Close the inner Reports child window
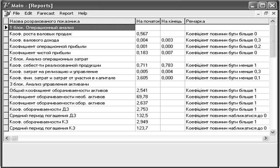Viewport: 280px width, 168px height. click(273, 14)
